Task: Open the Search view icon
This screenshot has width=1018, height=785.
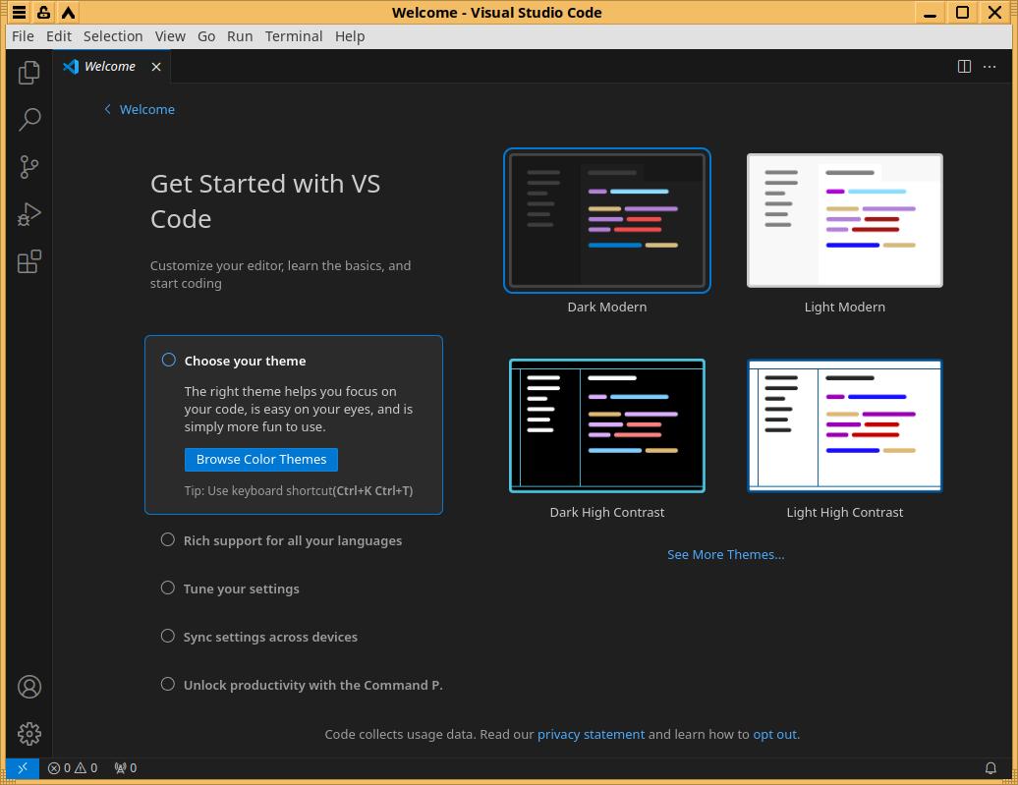Action: (x=29, y=119)
